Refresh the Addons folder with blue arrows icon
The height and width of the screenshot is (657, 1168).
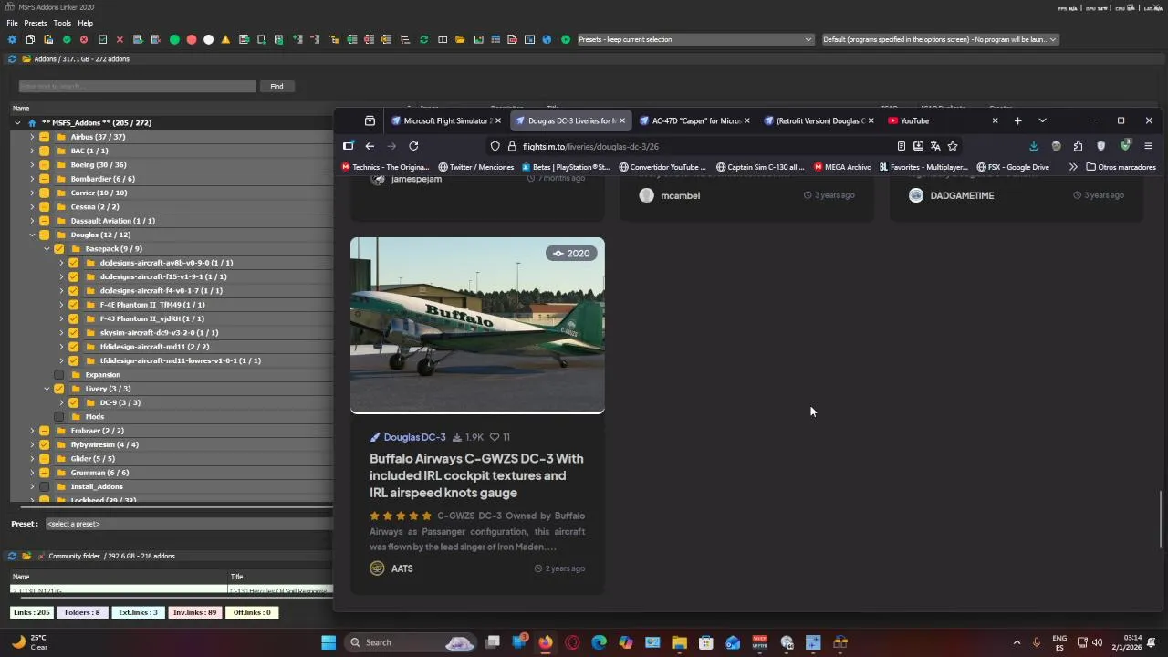click(12, 58)
